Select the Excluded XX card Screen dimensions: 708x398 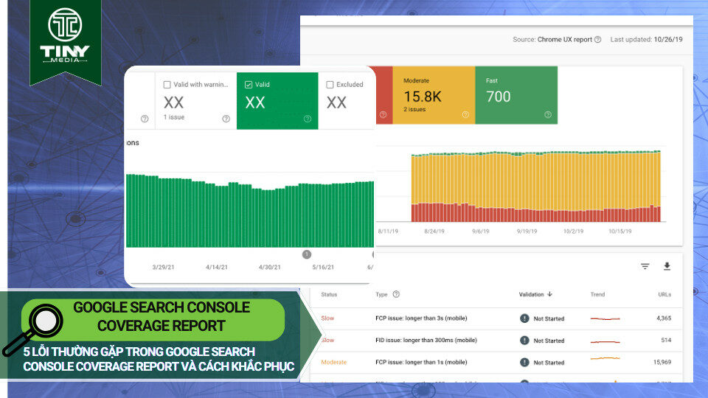(347, 101)
